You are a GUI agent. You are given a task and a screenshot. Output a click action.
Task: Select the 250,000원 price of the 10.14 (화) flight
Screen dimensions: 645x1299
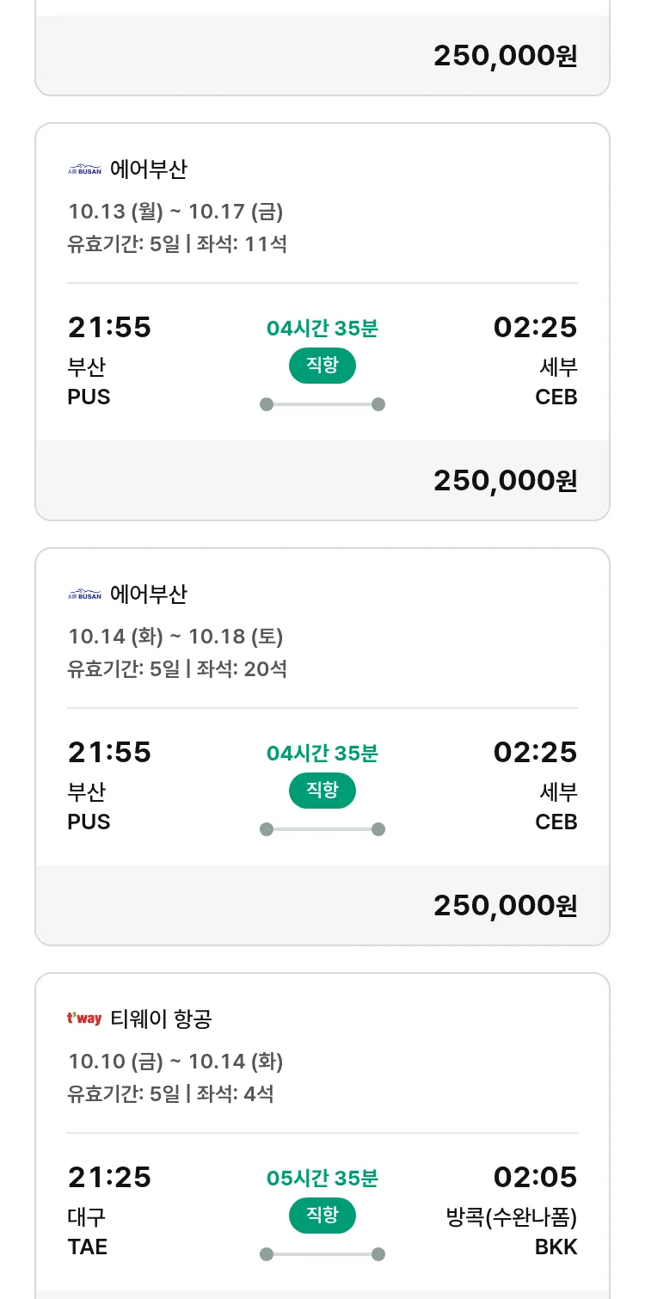point(505,906)
